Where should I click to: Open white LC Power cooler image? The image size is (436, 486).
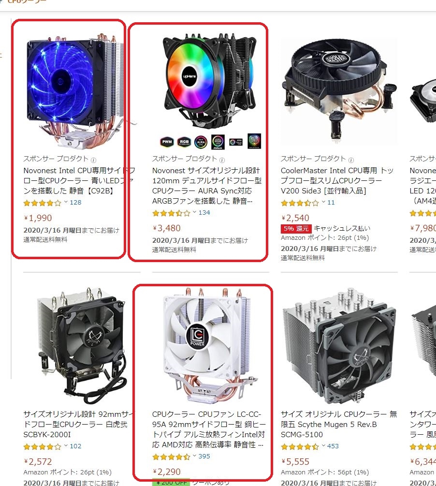pos(207,346)
